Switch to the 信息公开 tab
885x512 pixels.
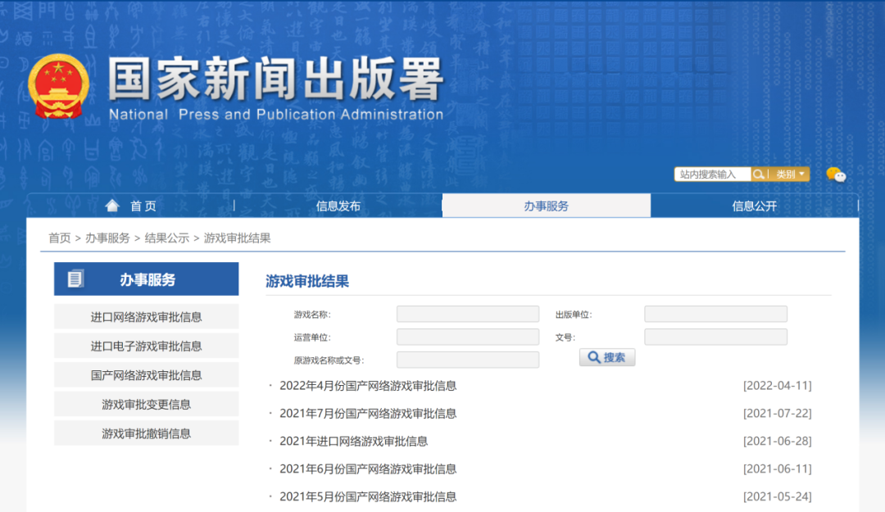[x=754, y=206]
